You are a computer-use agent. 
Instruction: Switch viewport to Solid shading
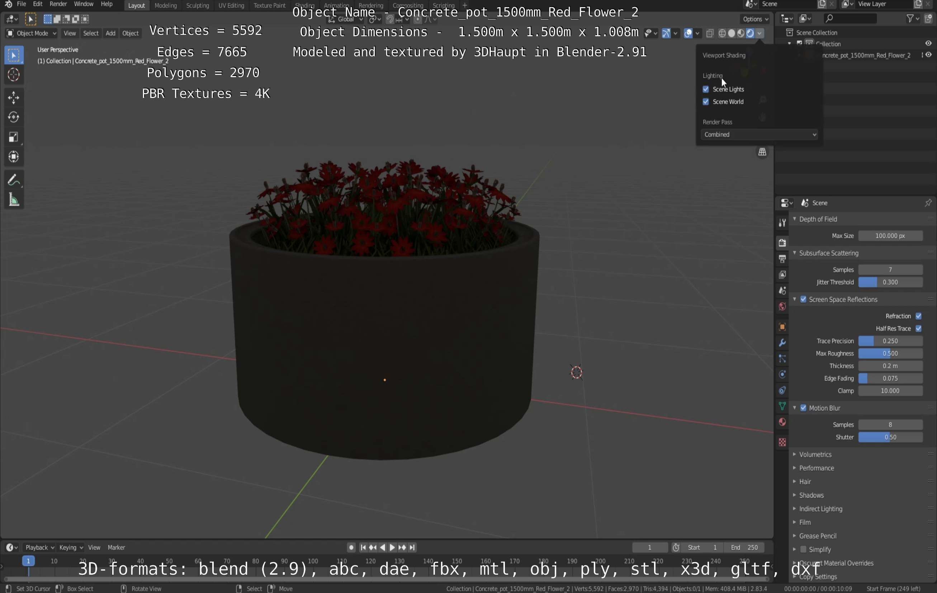click(732, 33)
